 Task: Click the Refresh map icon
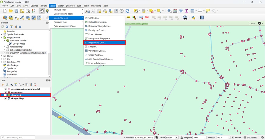click(127, 11)
